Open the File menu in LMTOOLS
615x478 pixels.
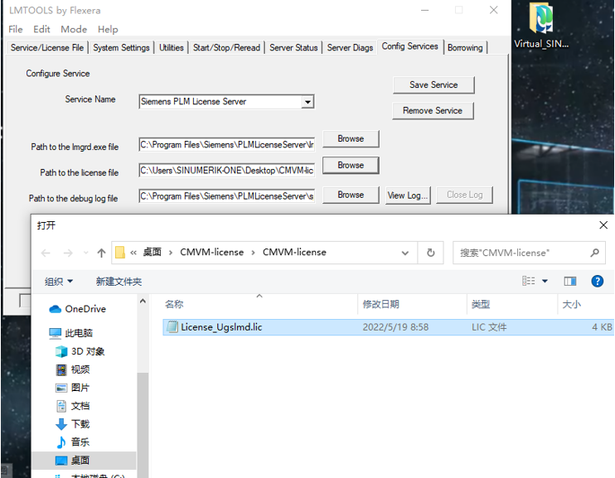click(15, 30)
